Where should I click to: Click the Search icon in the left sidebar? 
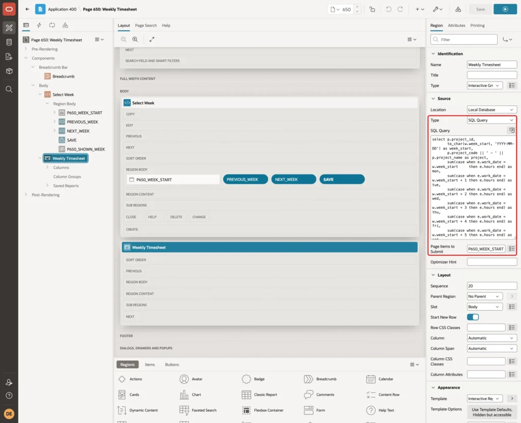coord(9,89)
